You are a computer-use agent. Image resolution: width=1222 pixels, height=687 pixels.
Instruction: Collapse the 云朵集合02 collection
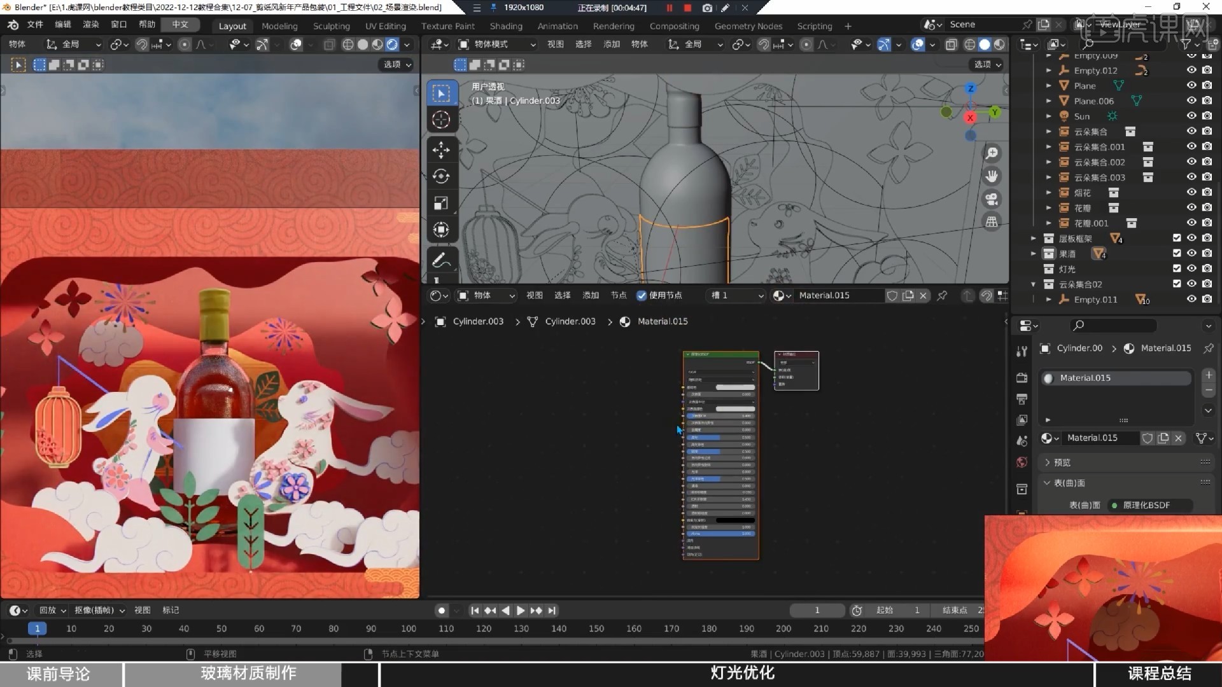point(1033,284)
